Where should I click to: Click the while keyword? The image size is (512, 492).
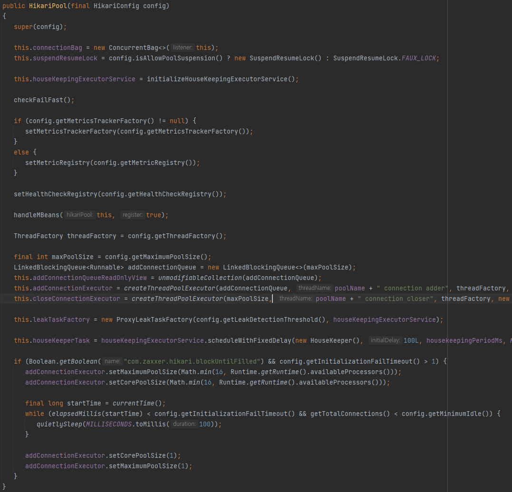[x=35, y=413]
